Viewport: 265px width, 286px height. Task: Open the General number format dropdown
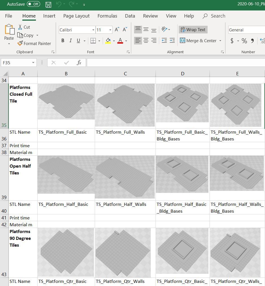[x=245, y=30]
